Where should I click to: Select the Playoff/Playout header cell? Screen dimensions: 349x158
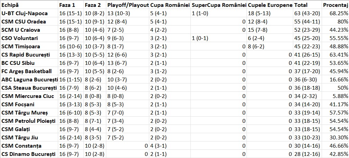point(128,5)
